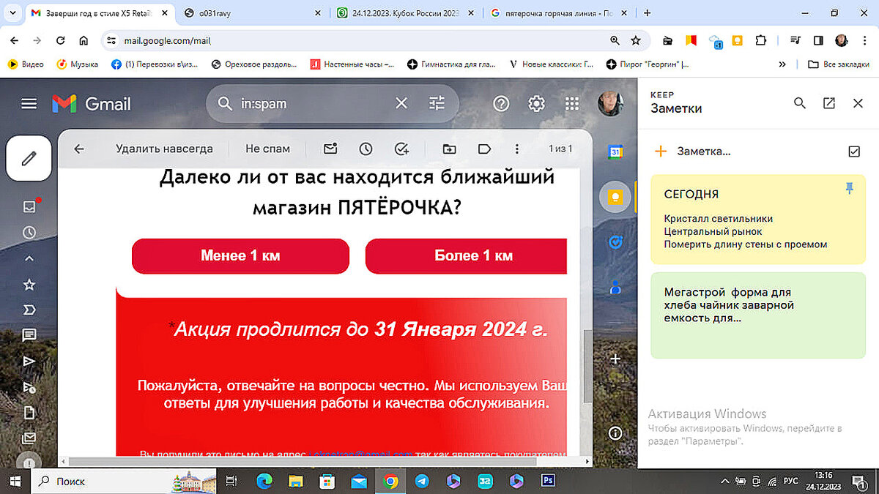Collapse sidebar labels with the up chevron
The height and width of the screenshot is (494, 879).
point(29,258)
